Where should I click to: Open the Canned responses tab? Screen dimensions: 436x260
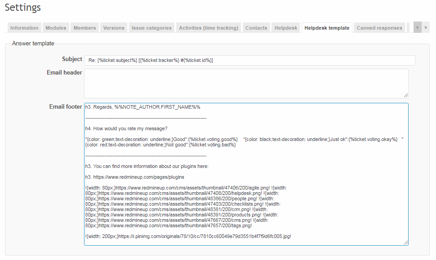pos(379,27)
